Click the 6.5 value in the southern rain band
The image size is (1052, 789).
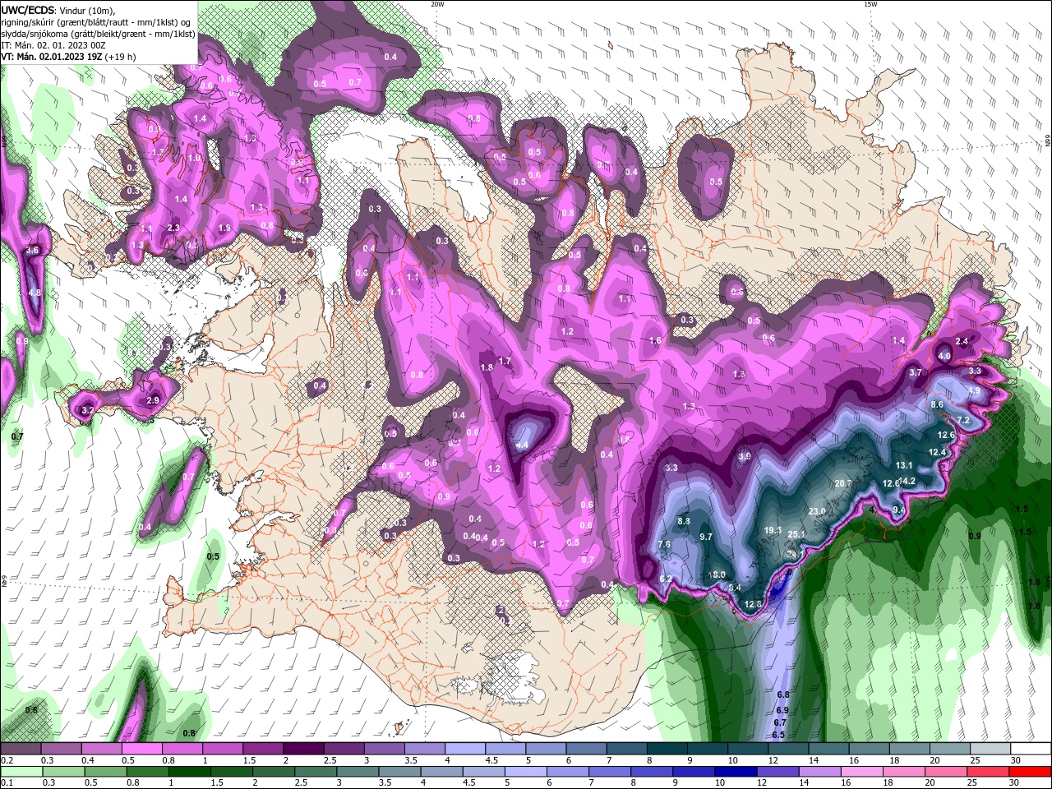(778, 735)
